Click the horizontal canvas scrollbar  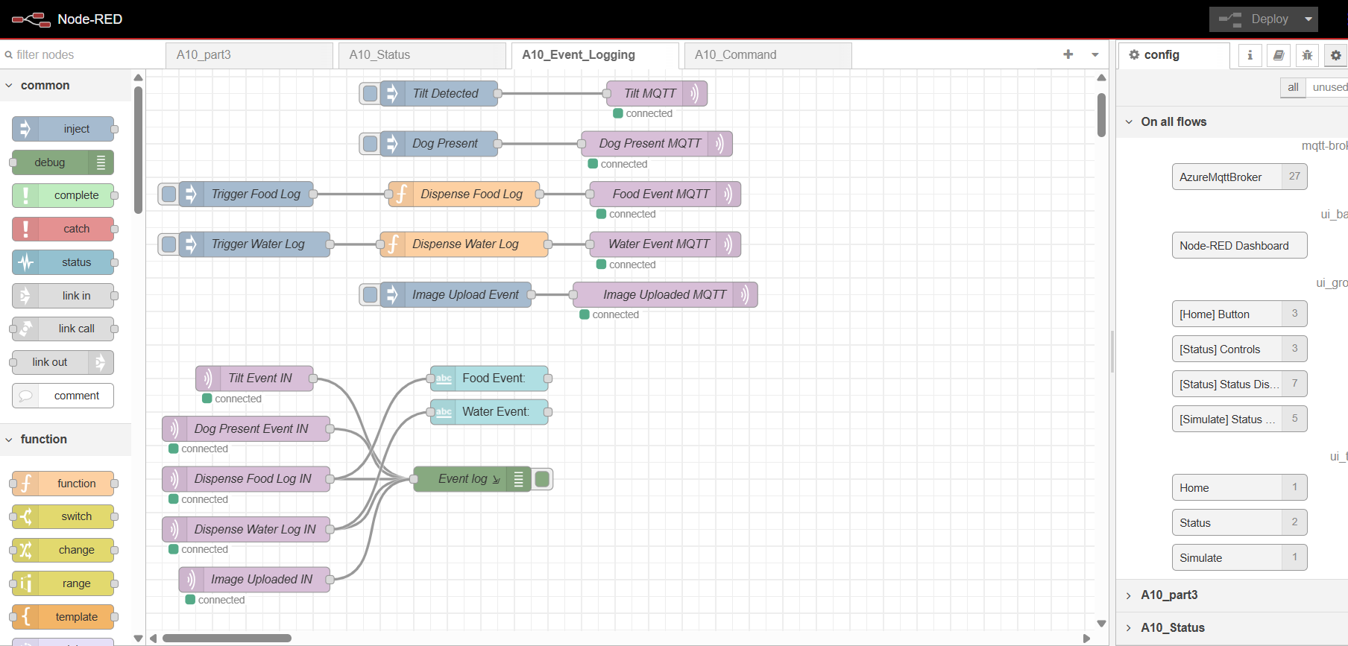point(227,638)
